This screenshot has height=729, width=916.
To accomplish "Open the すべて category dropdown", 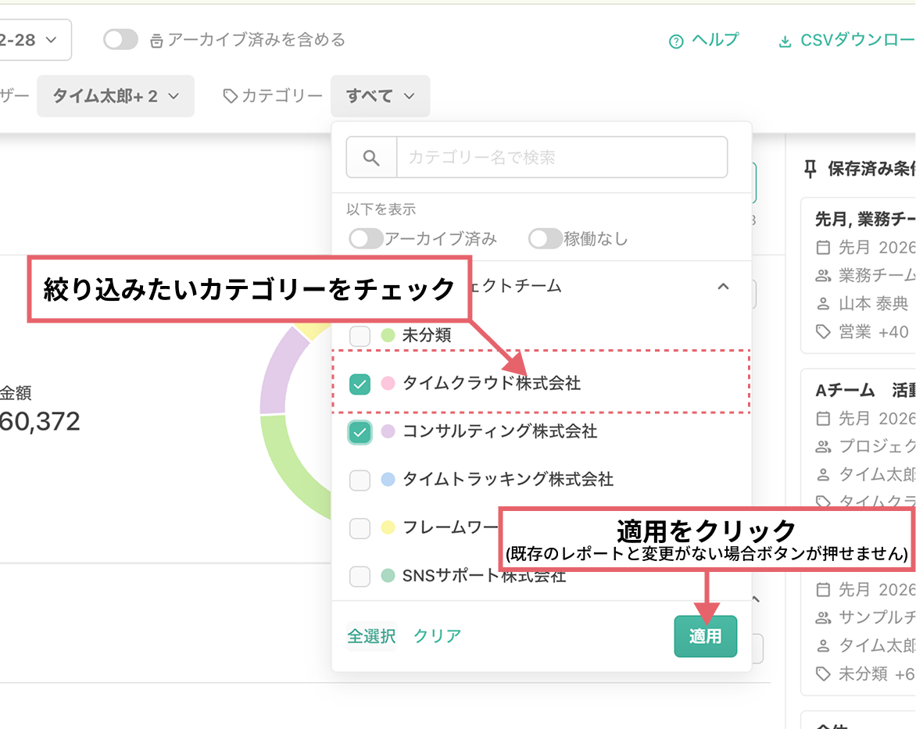I will coord(380,95).
